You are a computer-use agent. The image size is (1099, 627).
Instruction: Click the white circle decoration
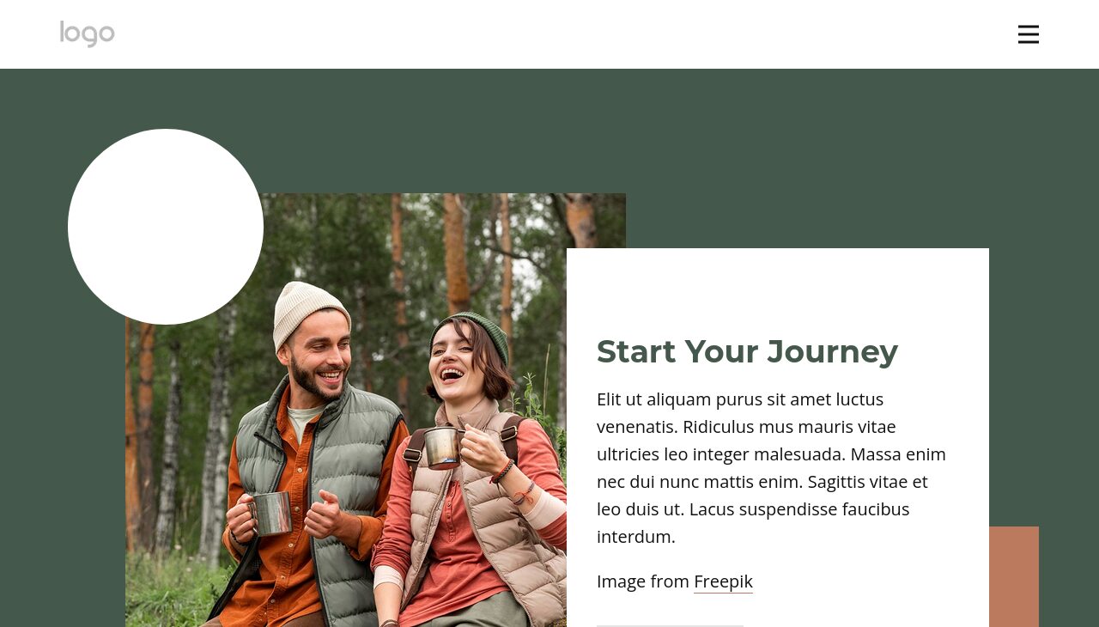click(x=166, y=227)
